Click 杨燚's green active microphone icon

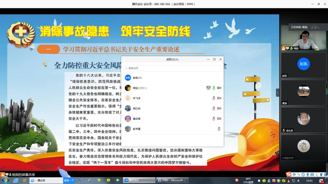[x=214, y=88]
